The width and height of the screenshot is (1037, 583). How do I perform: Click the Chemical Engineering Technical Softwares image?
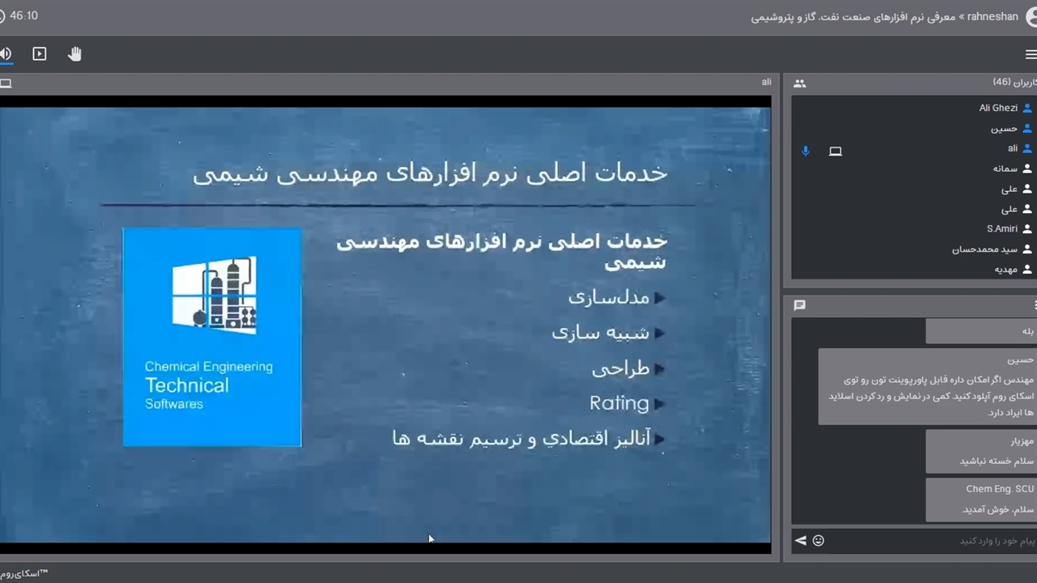click(212, 337)
